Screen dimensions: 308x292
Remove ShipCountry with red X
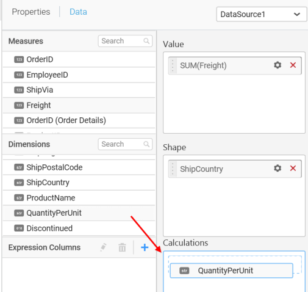pyautogui.click(x=293, y=168)
